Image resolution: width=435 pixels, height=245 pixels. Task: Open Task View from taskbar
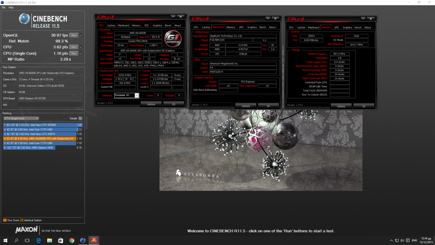[28, 240]
